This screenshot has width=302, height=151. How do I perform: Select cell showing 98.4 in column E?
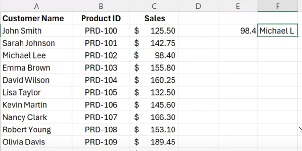247,31
